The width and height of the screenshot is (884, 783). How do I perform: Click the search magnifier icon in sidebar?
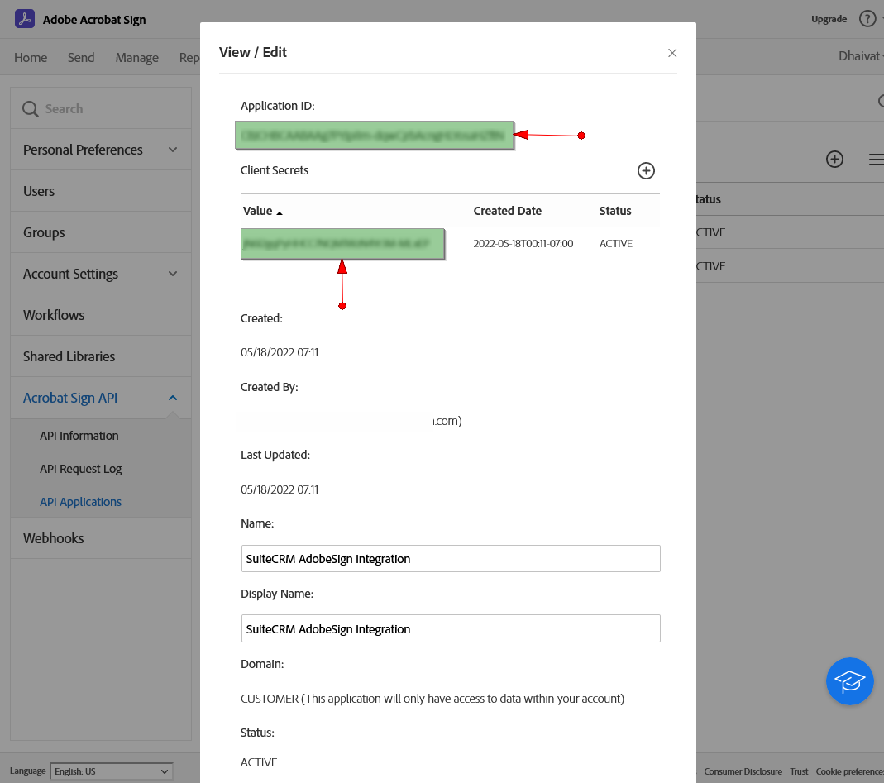30,109
